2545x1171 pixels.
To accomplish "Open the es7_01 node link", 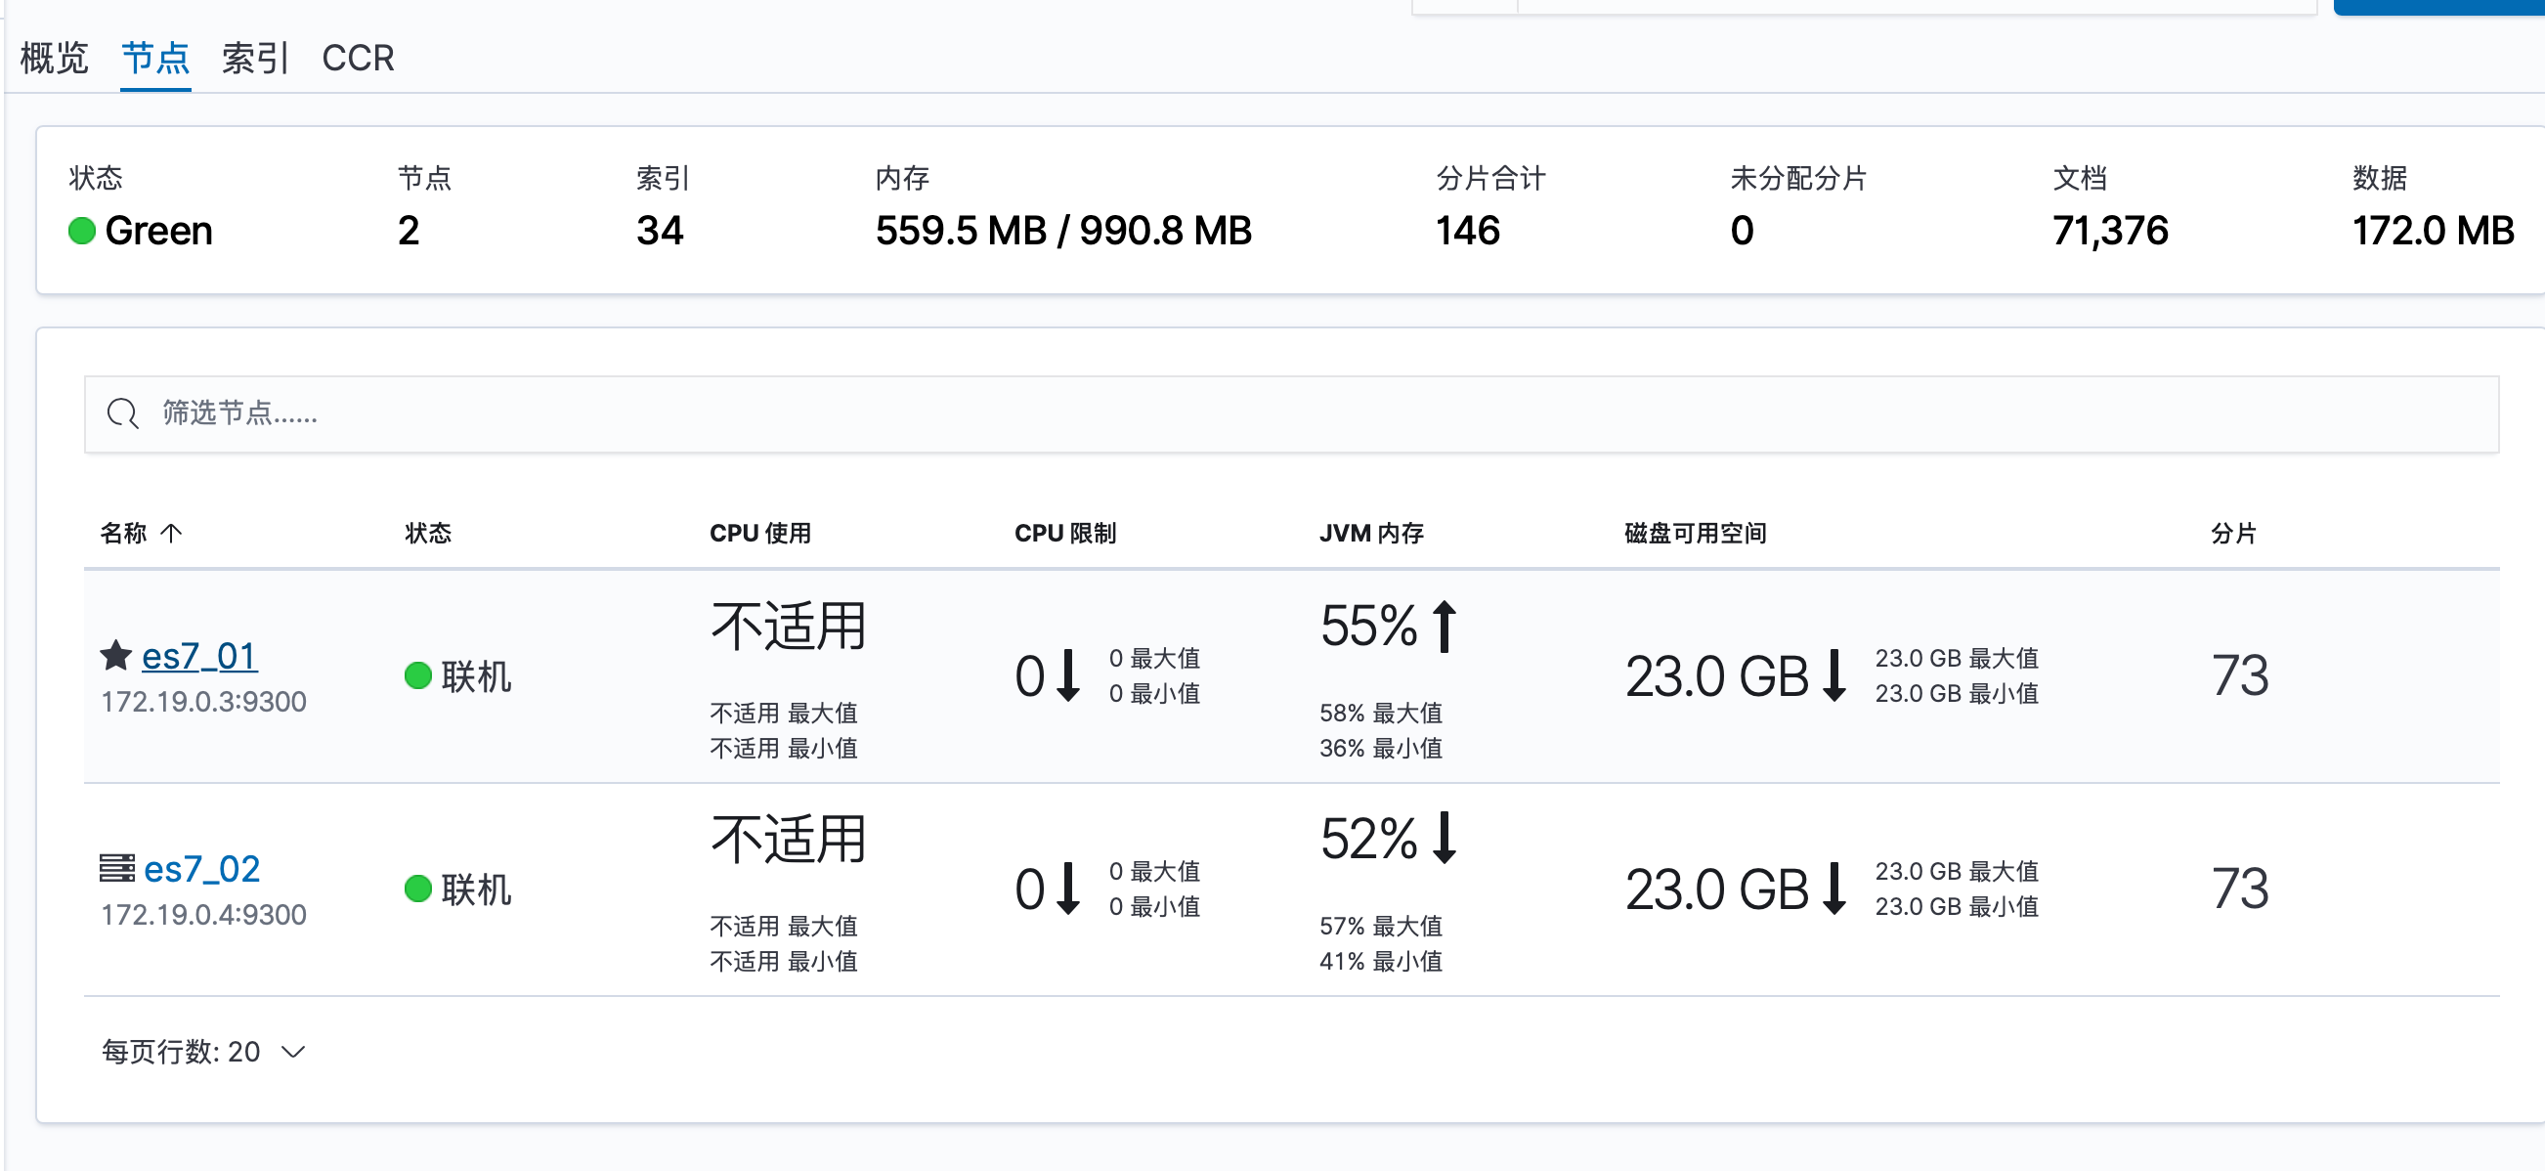I will (199, 656).
